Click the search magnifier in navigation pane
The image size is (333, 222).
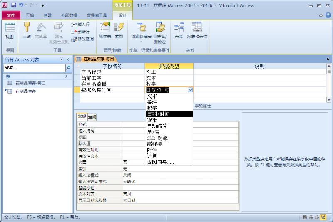68,68
